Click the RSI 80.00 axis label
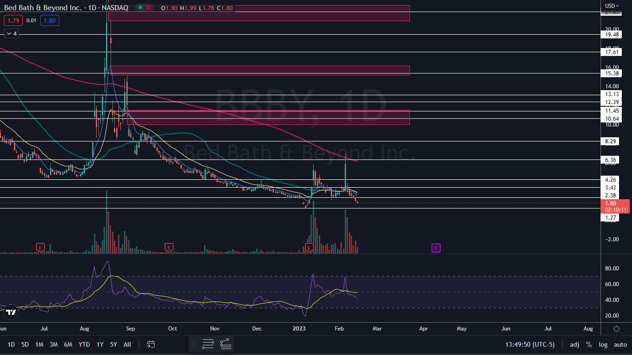 (611, 268)
